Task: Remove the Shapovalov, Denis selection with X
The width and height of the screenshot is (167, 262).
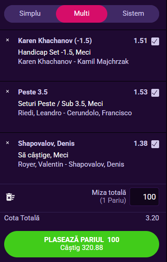Action: 7,143
